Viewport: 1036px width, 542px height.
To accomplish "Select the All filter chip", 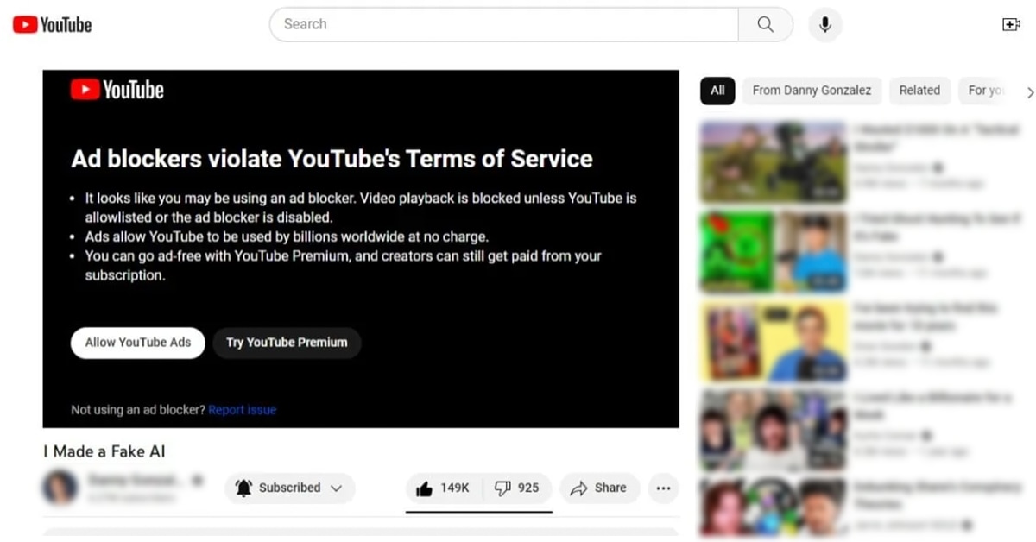I will [717, 90].
